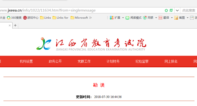
Task: Focus the 点此搜索 search box
Action: pyautogui.click(x=189, y=10)
